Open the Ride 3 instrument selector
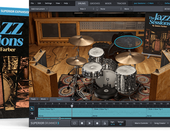 click(x=87, y=9)
